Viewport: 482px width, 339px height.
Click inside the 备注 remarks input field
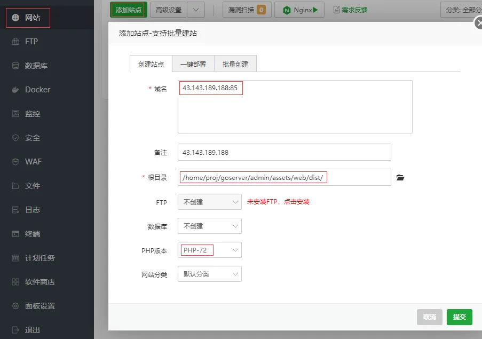[x=283, y=152]
